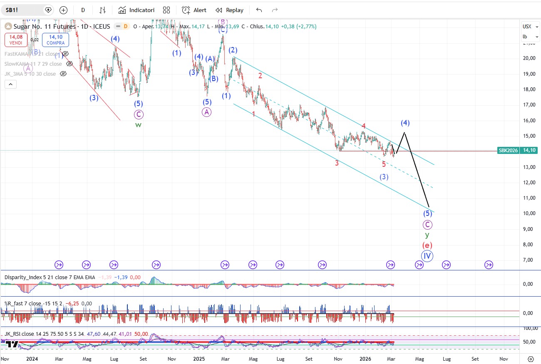
Task: Start bar Replay mode
Action: tap(229, 10)
